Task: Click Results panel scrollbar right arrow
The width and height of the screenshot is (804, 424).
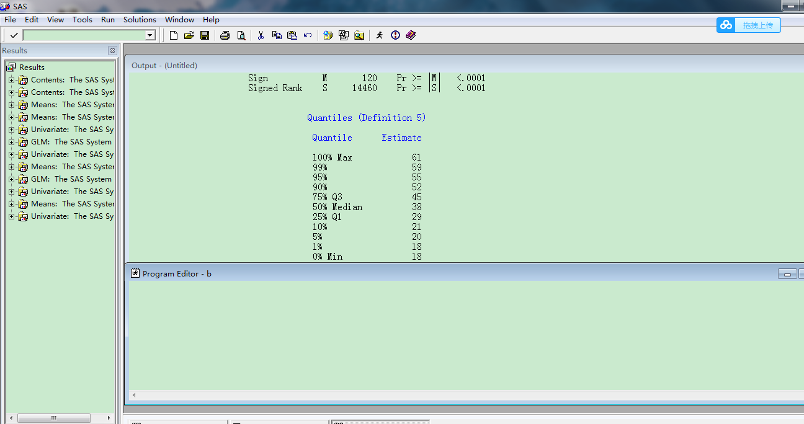Action: point(110,418)
